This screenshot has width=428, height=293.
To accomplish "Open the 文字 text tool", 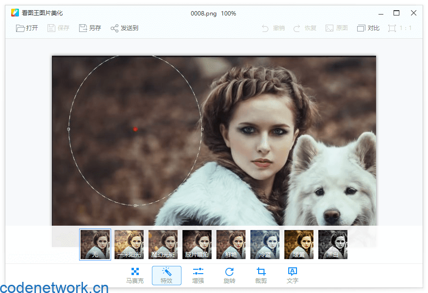I will (293, 275).
